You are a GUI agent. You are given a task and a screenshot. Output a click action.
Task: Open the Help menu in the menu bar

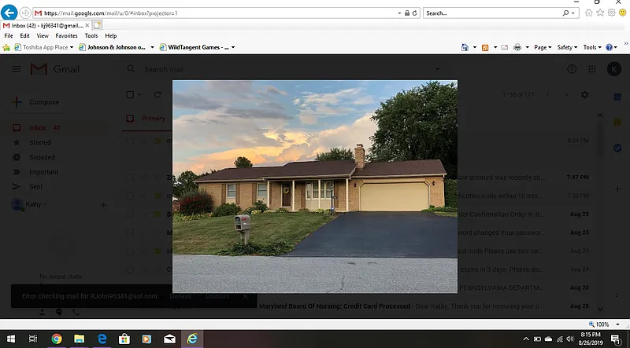tap(110, 35)
